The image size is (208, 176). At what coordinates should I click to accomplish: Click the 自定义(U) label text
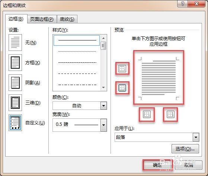point(35,123)
